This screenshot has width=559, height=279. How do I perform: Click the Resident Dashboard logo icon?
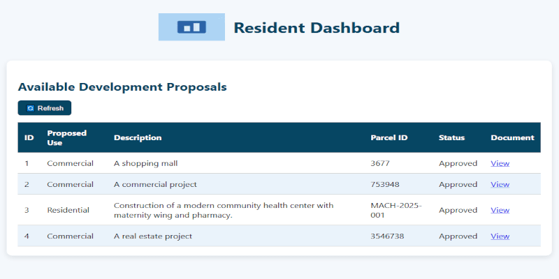tap(191, 27)
